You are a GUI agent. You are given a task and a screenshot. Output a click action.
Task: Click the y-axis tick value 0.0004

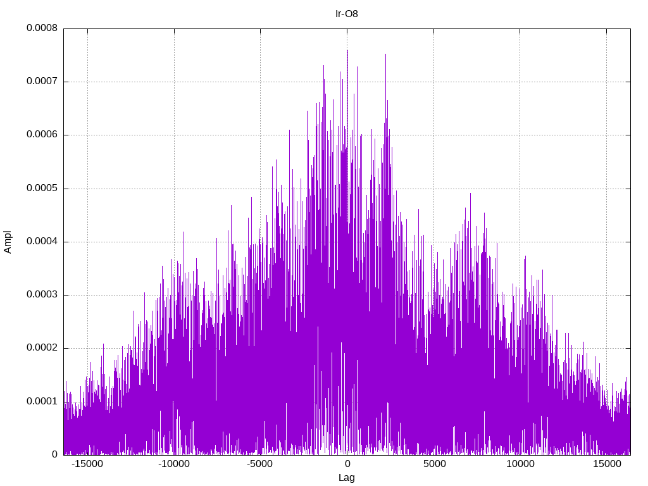[42, 241]
